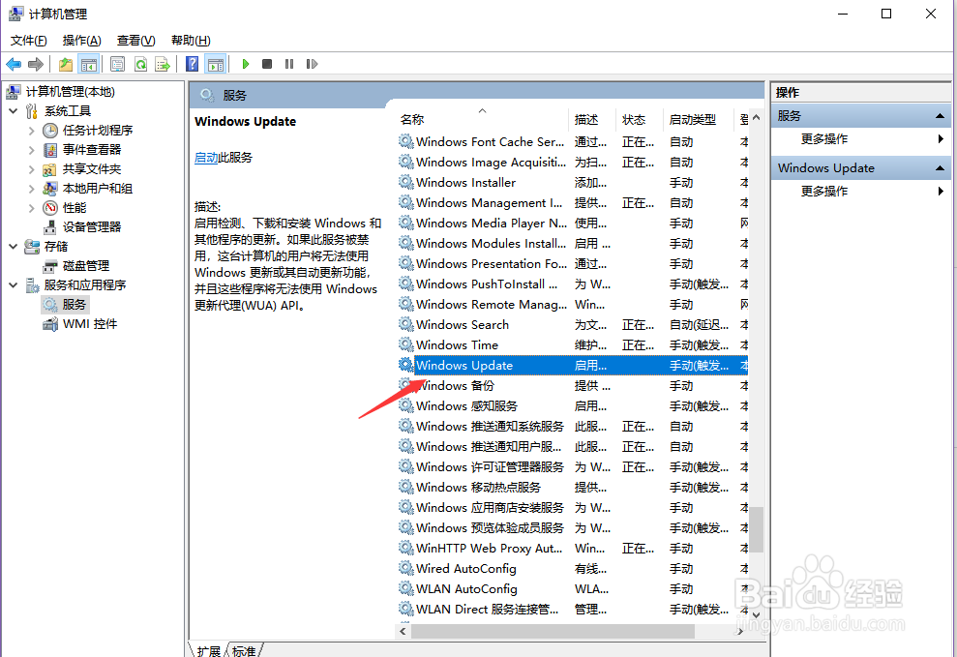Toggle the Show/Hide Console Tree icon
This screenshot has height=657, width=957.
(89, 64)
